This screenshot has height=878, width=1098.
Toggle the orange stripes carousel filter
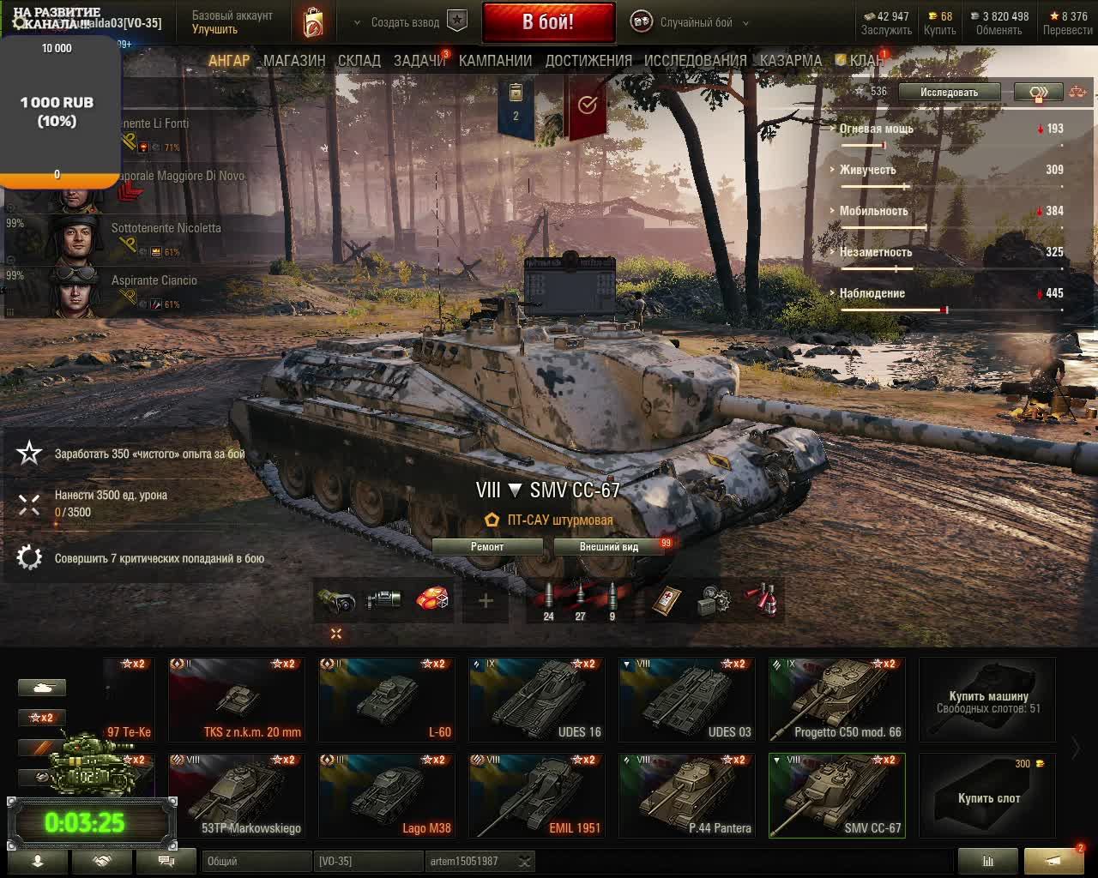click(42, 747)
